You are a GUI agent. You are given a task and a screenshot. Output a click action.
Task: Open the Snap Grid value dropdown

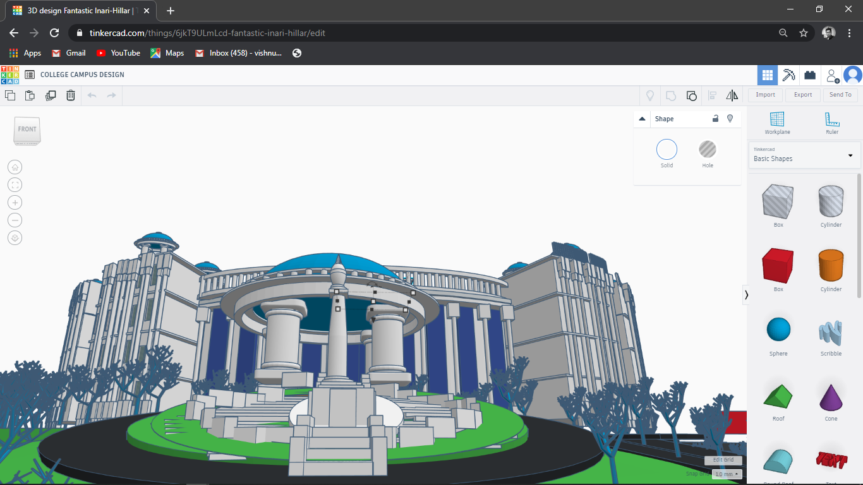(726, 474)
